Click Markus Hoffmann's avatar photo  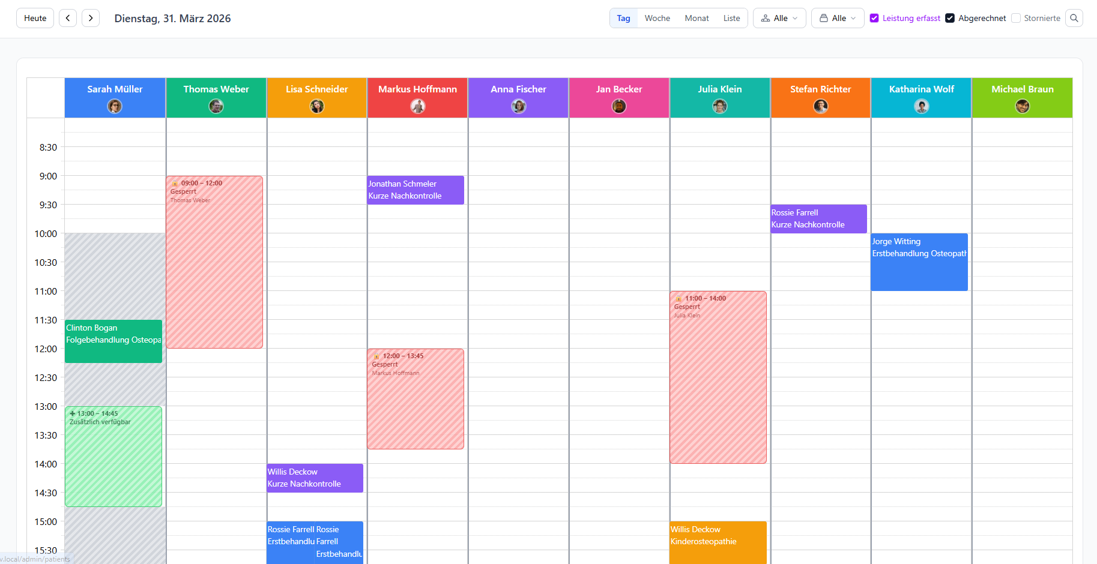pos(418,106)
